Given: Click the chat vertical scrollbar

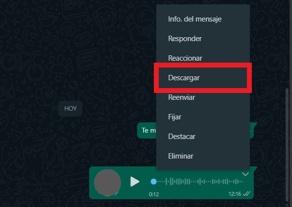Looking at the screenshot, I should 287,145.
